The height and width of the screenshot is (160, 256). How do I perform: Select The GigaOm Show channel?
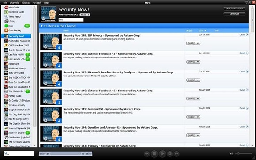point(17,124)
